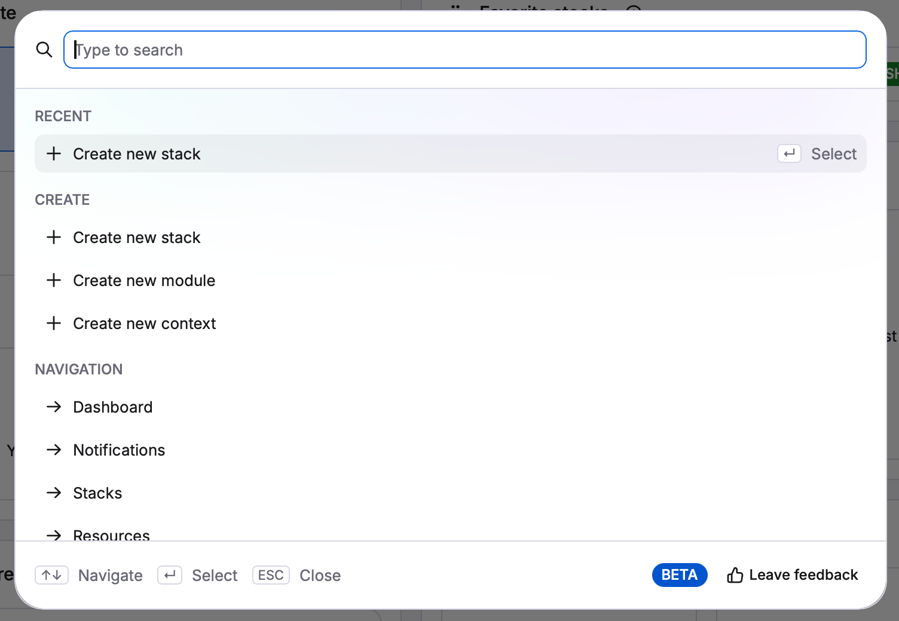Click arrow icon next to Notifications
This screenshot has width=899, height=621.
coord(54,450)
